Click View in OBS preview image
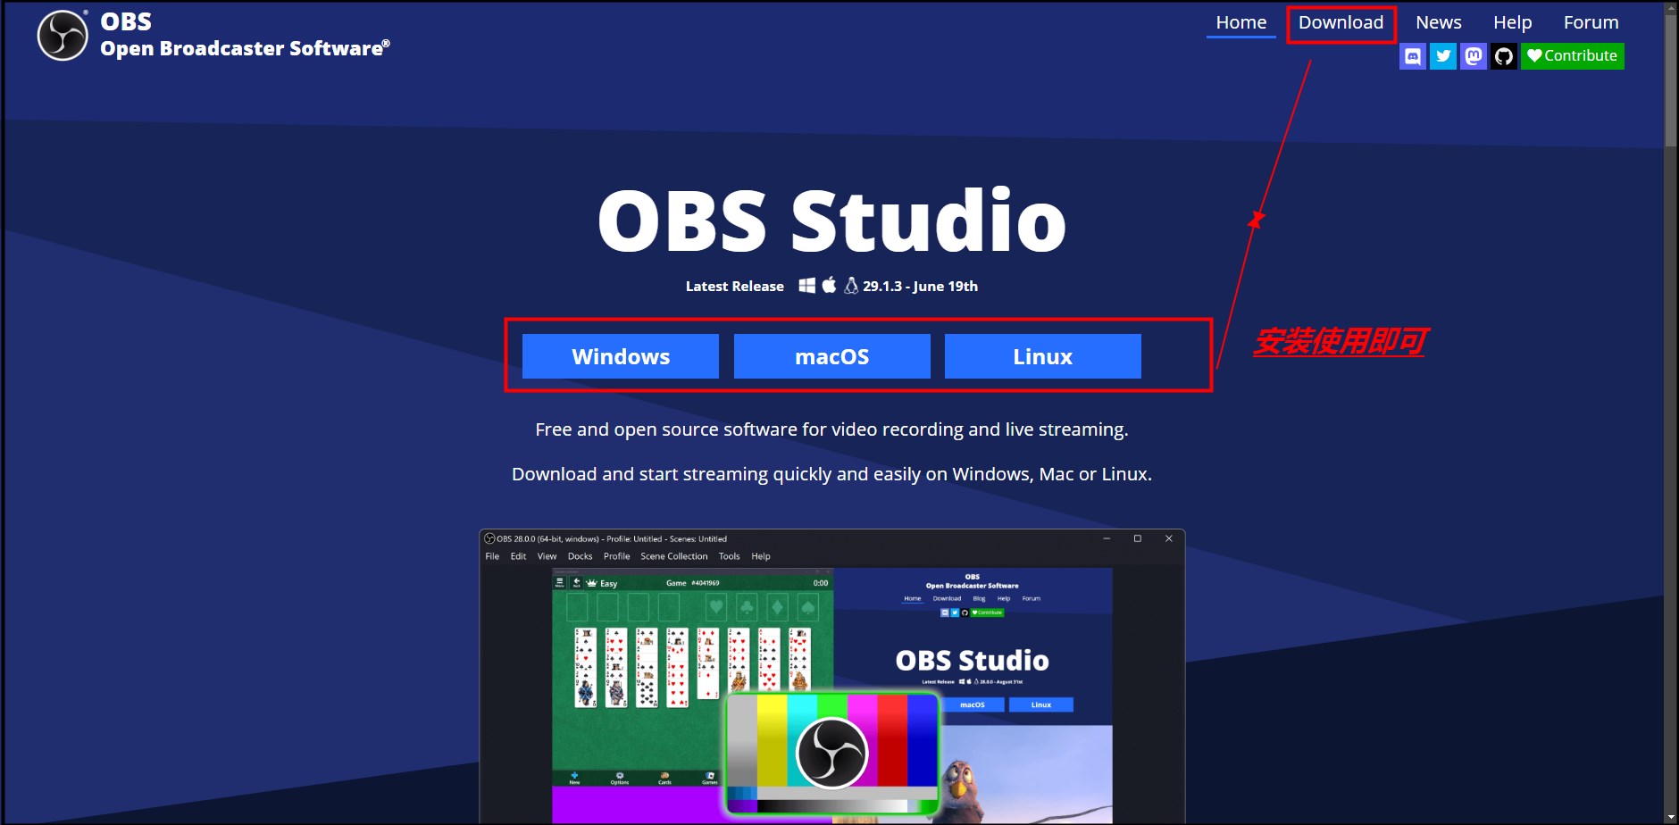 [547, 556]
